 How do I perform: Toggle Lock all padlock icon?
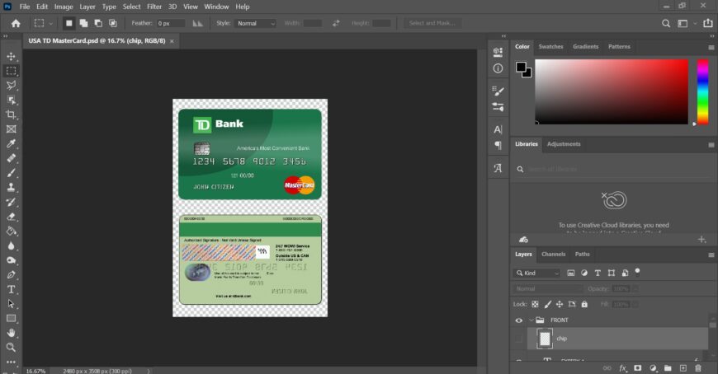(584, 304)
